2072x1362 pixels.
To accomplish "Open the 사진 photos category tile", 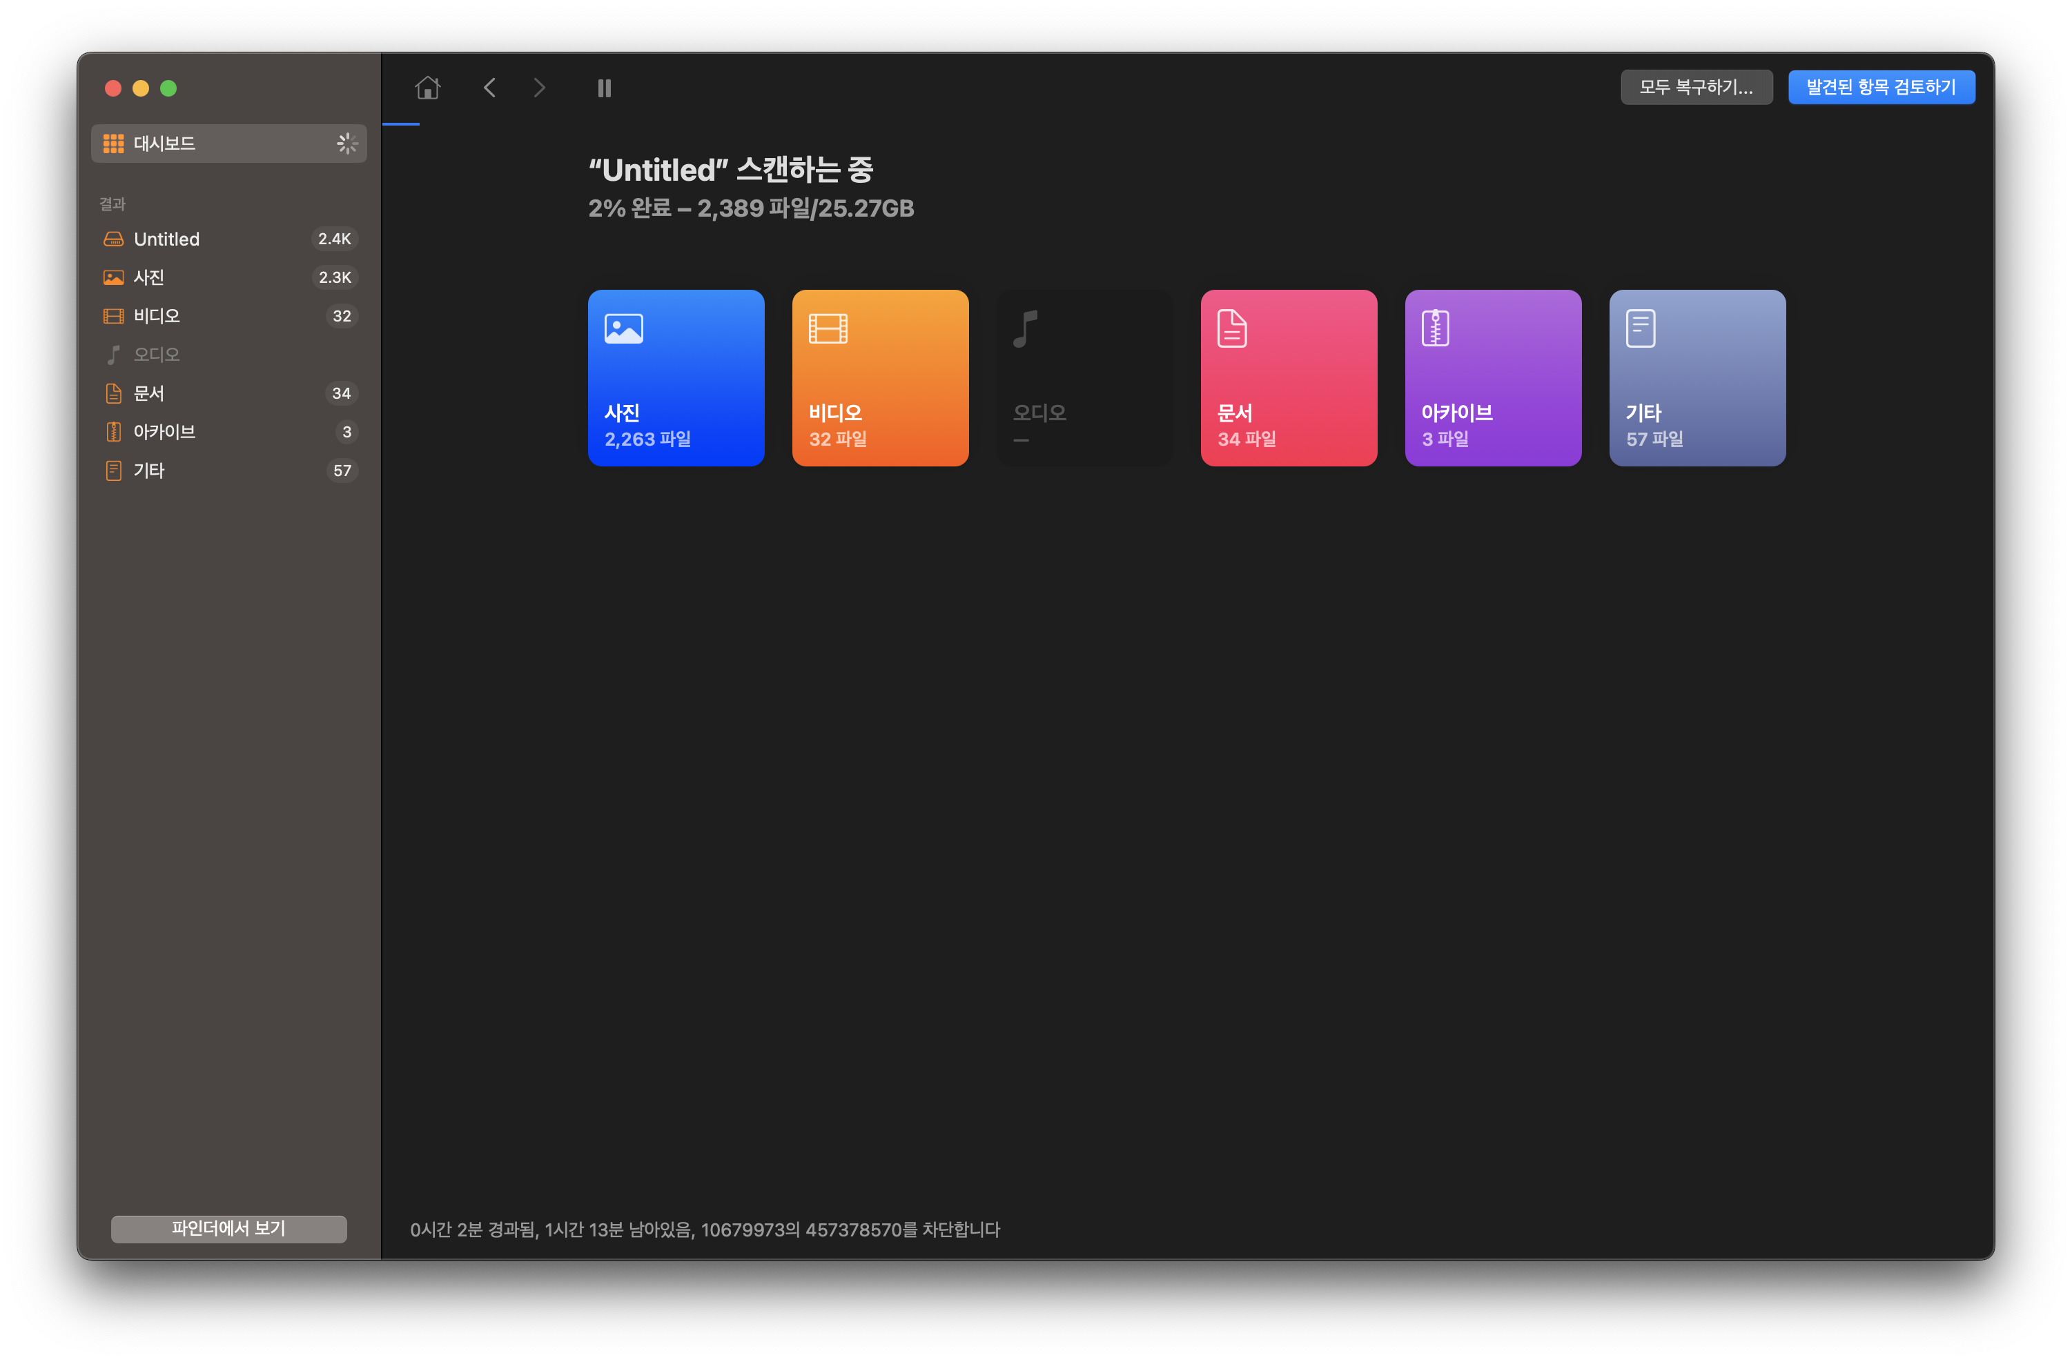I will [676, 377].
